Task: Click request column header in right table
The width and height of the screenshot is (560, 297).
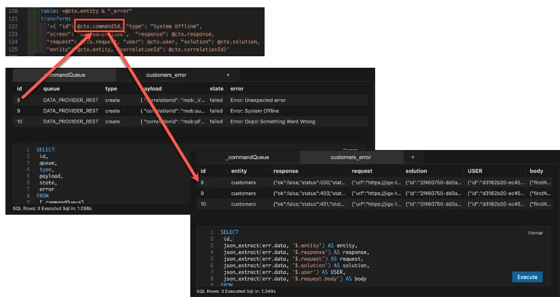Action: 362,171
